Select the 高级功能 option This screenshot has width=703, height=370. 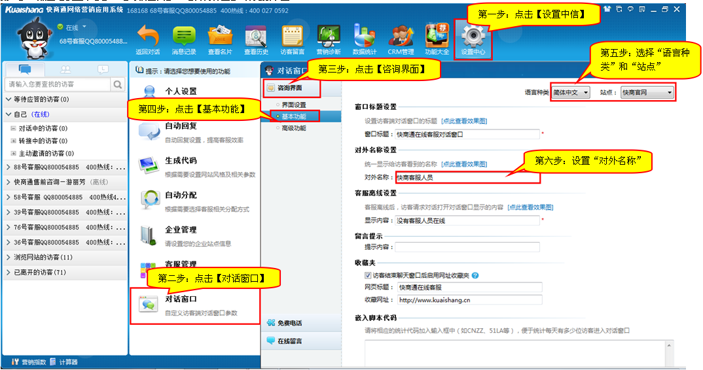[x=293, y=128]
